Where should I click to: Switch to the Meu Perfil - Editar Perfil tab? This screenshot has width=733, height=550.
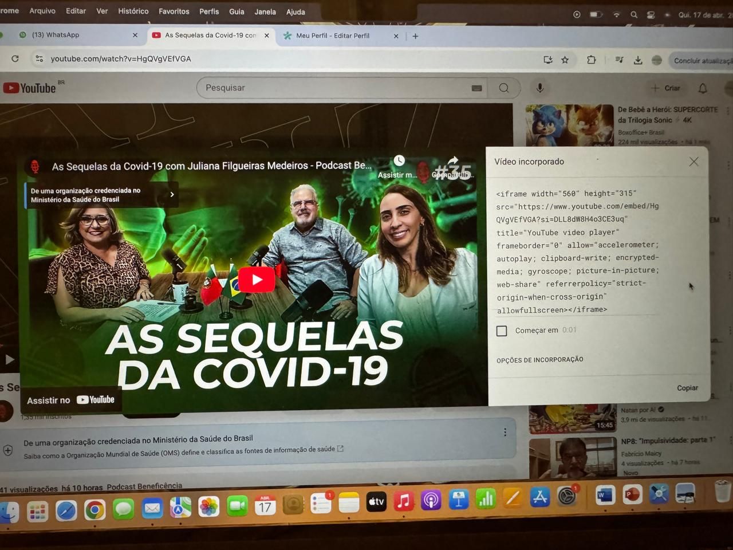tap(340, 36)
